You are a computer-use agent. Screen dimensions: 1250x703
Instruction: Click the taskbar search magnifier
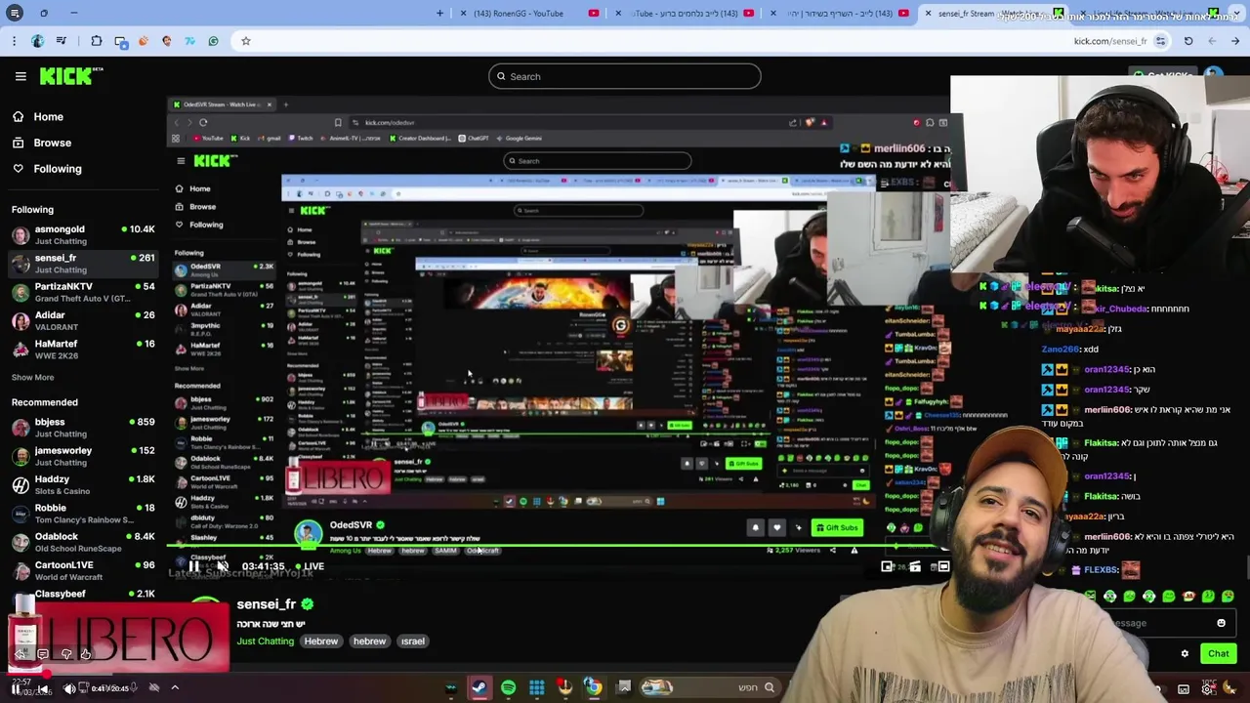coord(770,687)
